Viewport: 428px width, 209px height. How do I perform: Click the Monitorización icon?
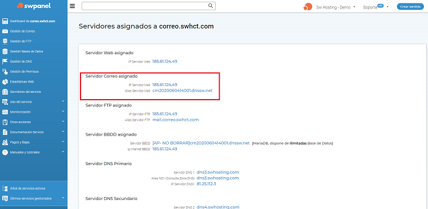5,112
